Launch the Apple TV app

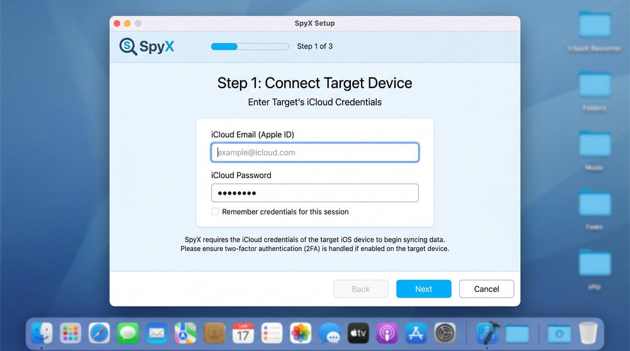(358, 333)
